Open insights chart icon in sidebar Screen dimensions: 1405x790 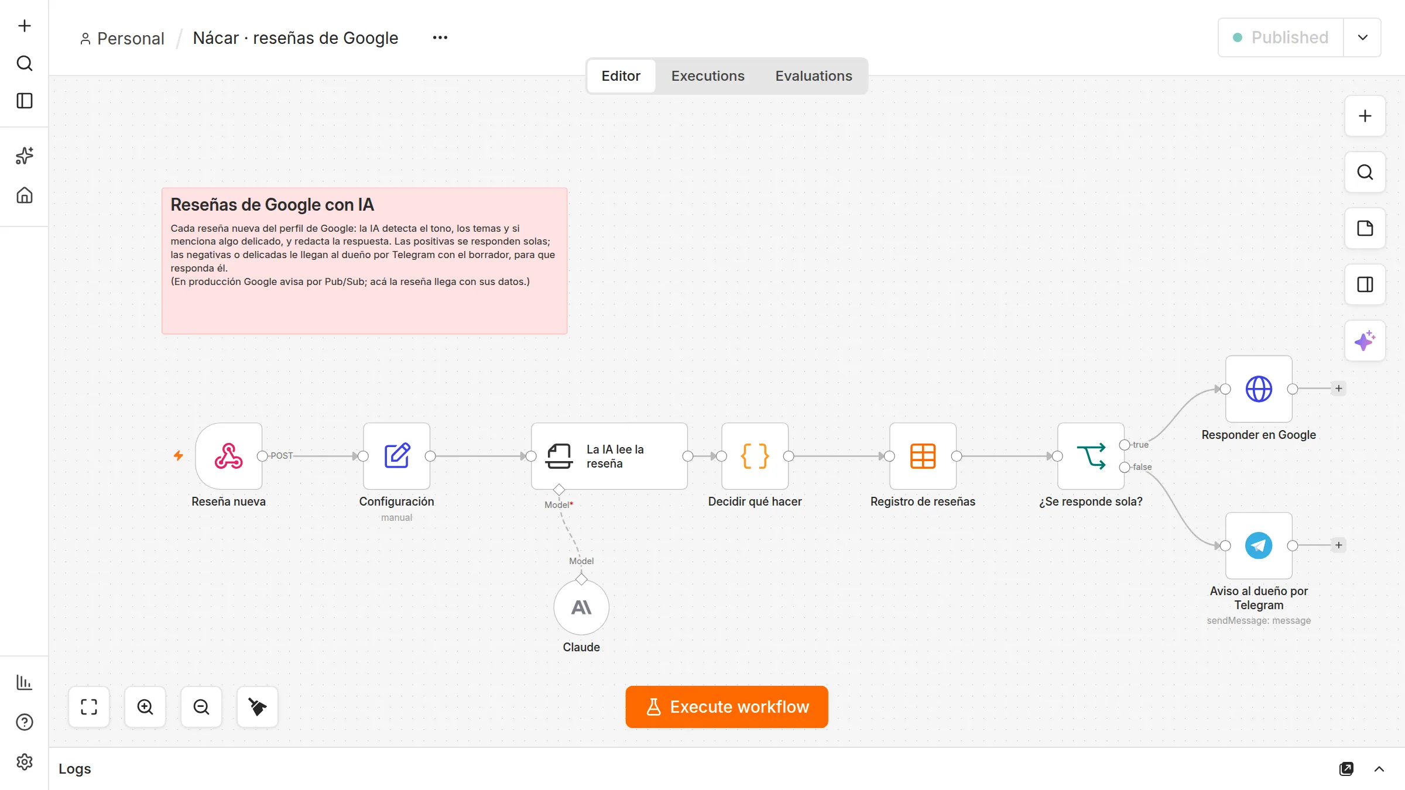25,682
